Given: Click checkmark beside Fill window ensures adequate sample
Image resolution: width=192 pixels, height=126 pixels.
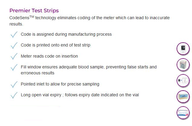Looking at the screenshot, I should tap(14, 67).
